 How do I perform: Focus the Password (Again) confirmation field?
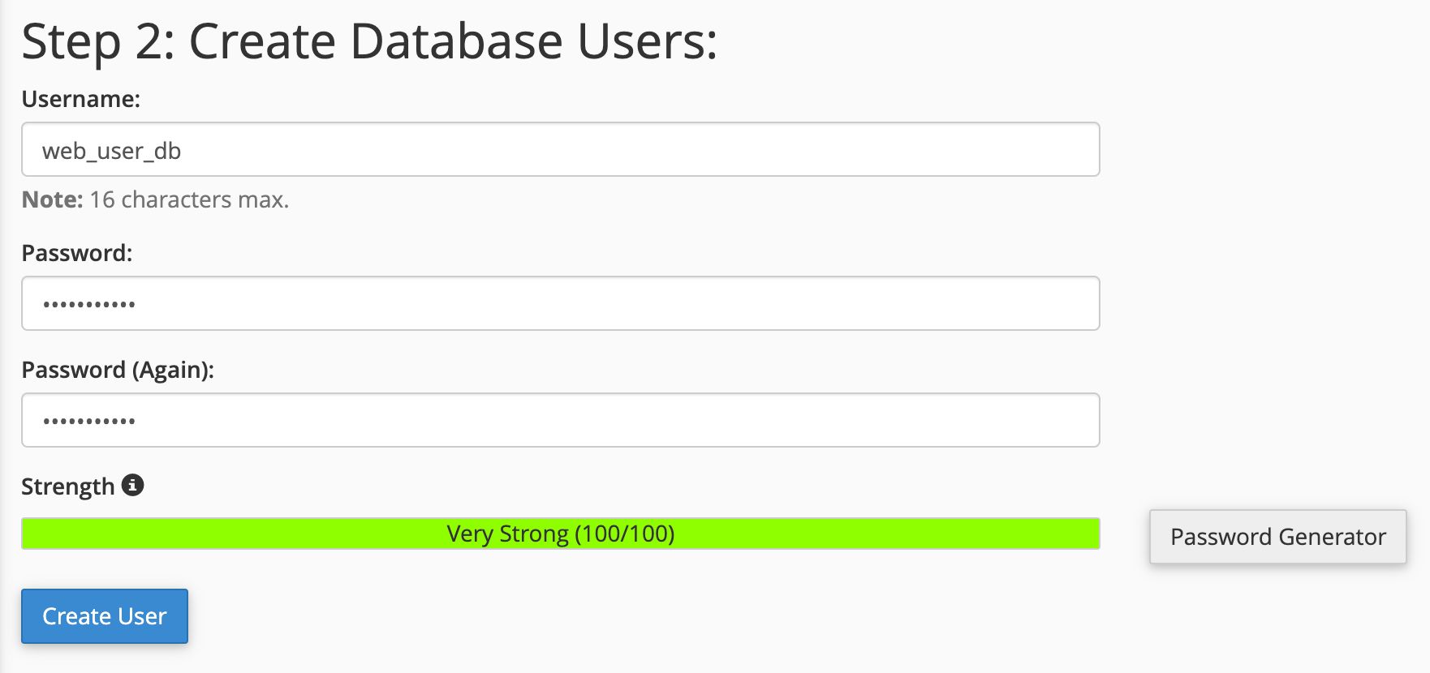[560, 420]
